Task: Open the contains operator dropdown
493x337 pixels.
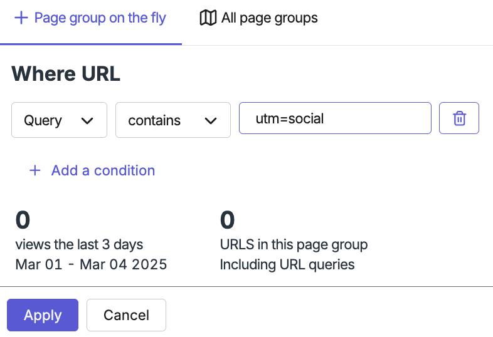Action: [173, 120]
